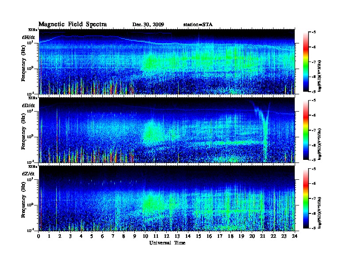This screenshot has width=351, height=271.
Task: Click the -7 label on the dH/dt color bar
Action: tap(313, 62)
